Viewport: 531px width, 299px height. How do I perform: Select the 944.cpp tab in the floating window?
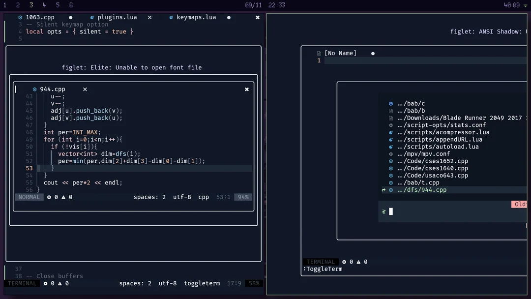tap(52, 89)
